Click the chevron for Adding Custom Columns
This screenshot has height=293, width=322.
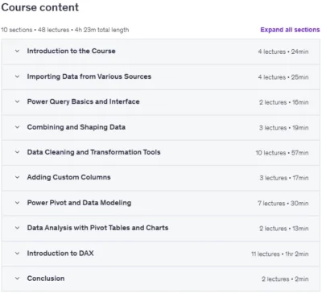pos(17,177)
